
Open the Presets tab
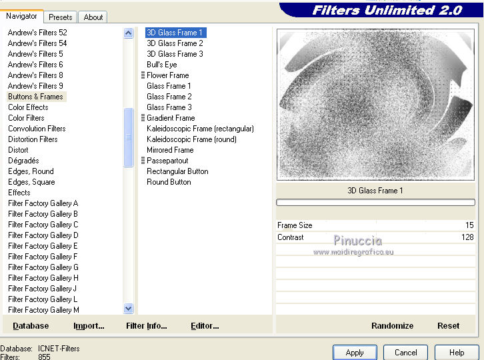pyautogui.click(x=61, y=17)
